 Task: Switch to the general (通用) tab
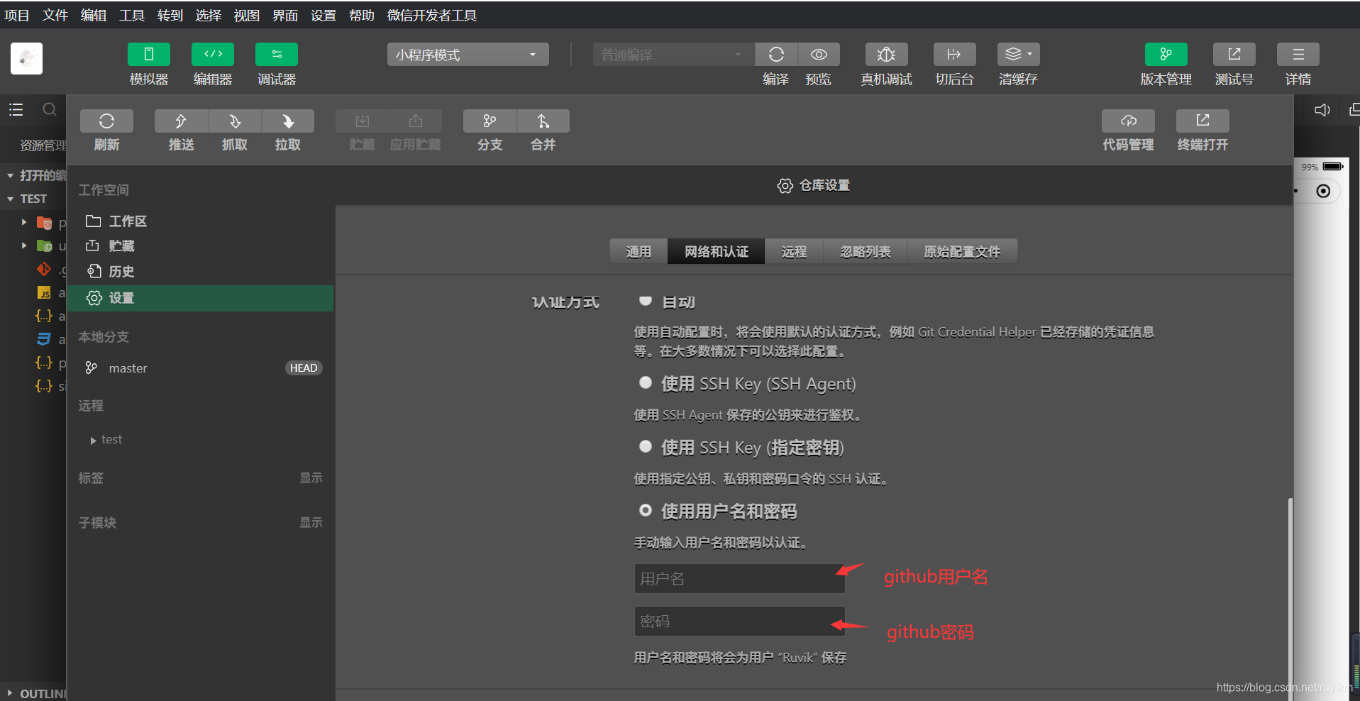click(x=638, y=251)
